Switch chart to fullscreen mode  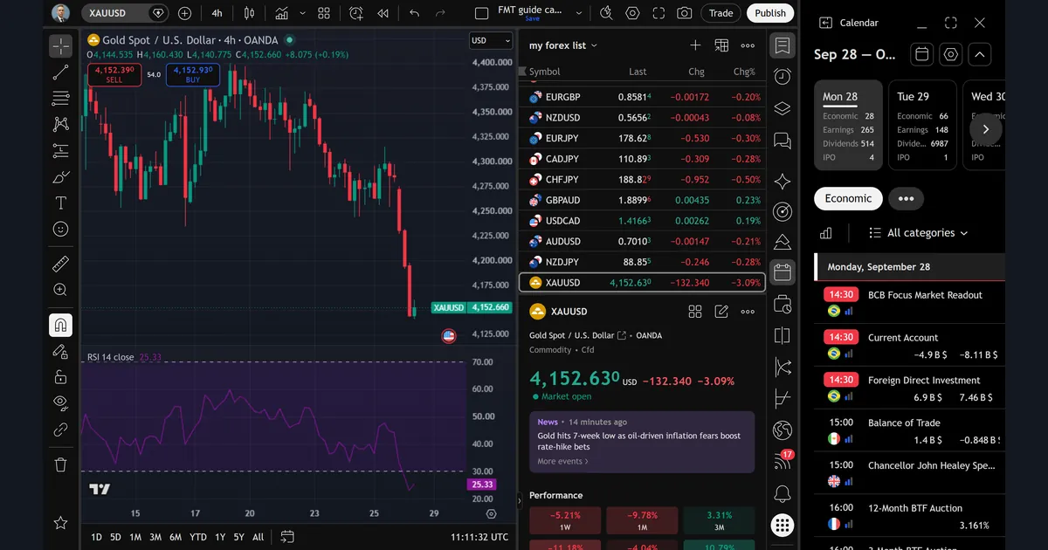pos(658,13)
